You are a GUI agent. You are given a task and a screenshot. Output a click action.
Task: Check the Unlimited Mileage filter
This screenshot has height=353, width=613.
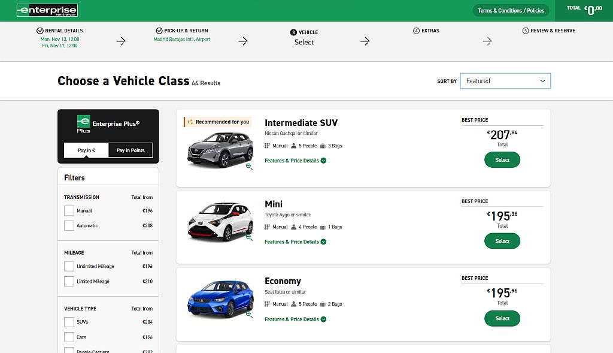[x=69, y=266]
